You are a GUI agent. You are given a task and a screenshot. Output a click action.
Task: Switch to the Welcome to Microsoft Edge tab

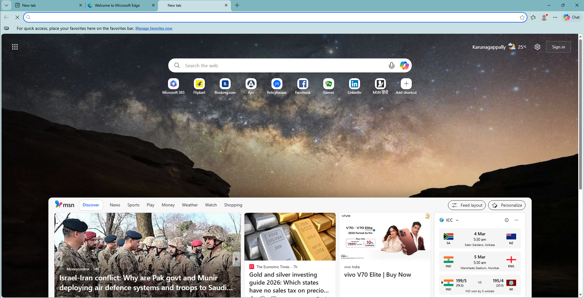tap(117, 5)
